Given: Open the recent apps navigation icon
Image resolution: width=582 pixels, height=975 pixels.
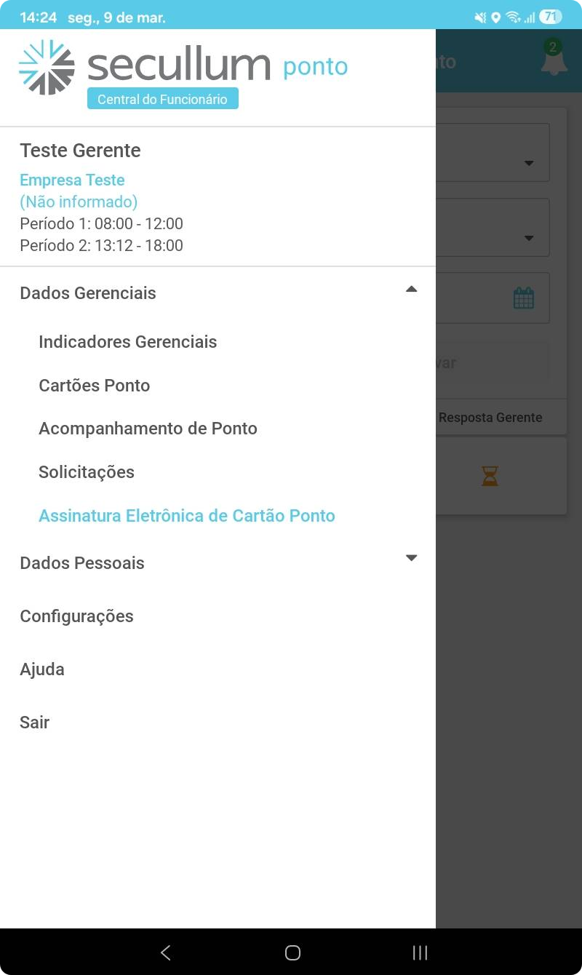Looking at the screenshot, I should point(420,952).
